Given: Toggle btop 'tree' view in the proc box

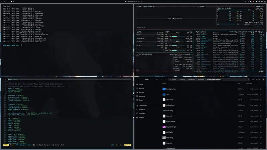Looking at the screenshot, I should (250, 31).
